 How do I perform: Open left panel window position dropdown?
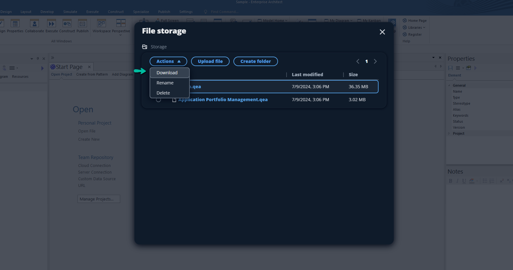(x=32, y=58)
